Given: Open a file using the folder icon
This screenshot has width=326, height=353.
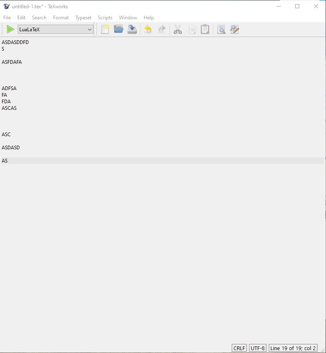Looking at the screenshot, I should pyautogui.click(x=119, y=29).
